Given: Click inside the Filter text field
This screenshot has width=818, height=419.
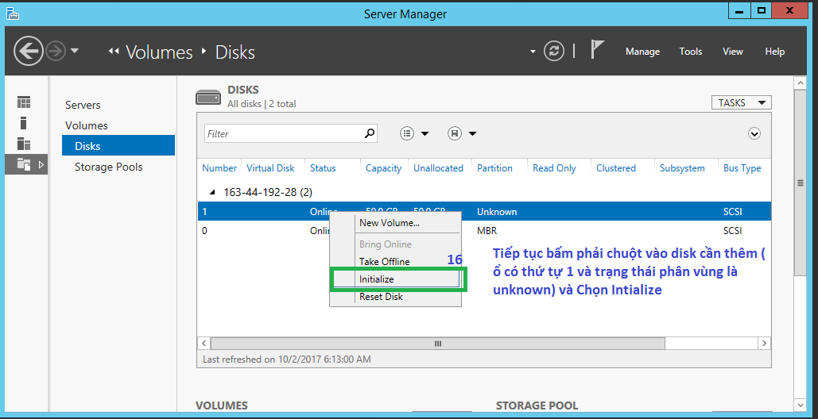Looking at the screenshot, I should [282, 134].
